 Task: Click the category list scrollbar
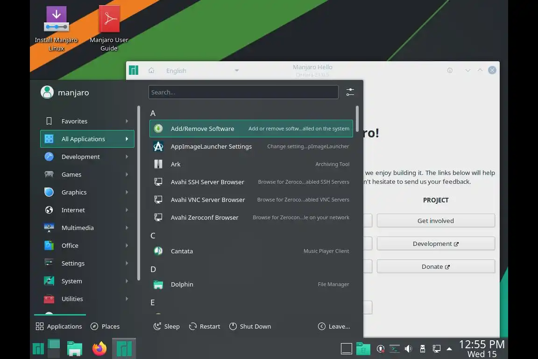[139, 193]
